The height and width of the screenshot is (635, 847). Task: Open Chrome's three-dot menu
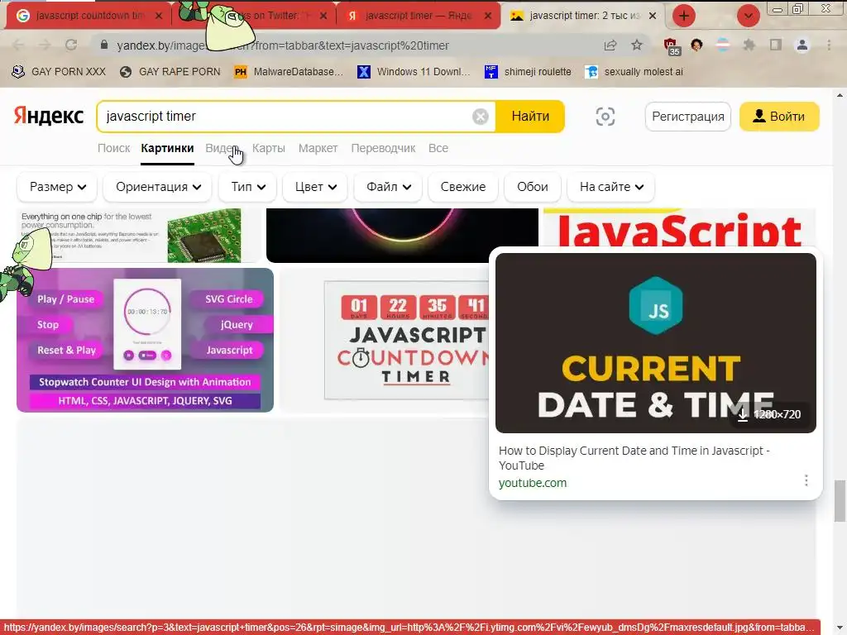point(829,45)
